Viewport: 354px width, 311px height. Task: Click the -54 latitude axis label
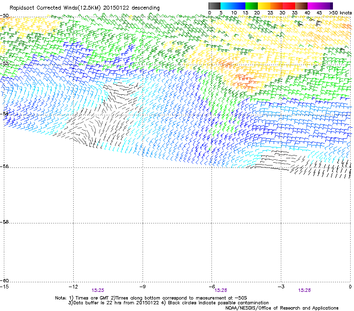coord(4,113)
